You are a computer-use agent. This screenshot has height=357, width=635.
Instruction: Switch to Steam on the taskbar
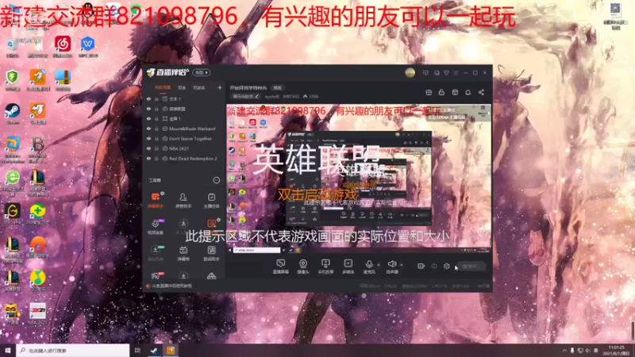click(154, 350)
